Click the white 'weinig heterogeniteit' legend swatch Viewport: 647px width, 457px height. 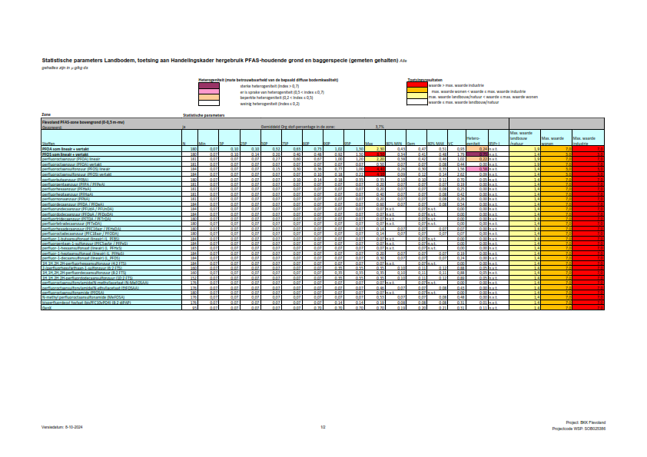209,102
